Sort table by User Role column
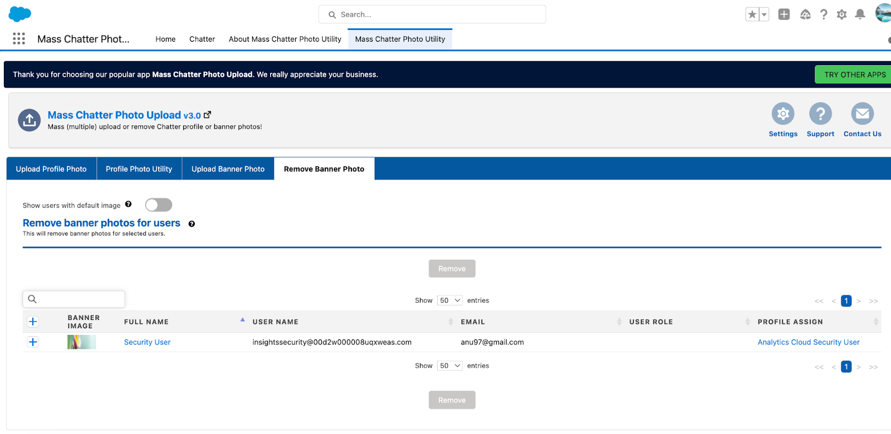 coord(651,322)
